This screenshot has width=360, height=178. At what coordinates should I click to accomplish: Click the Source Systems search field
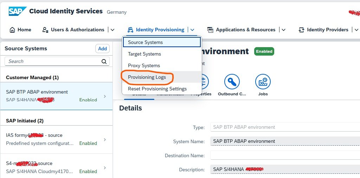coord(53,61)
